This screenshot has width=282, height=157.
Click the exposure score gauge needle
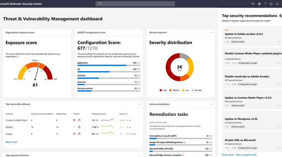[x=37, y=71]
